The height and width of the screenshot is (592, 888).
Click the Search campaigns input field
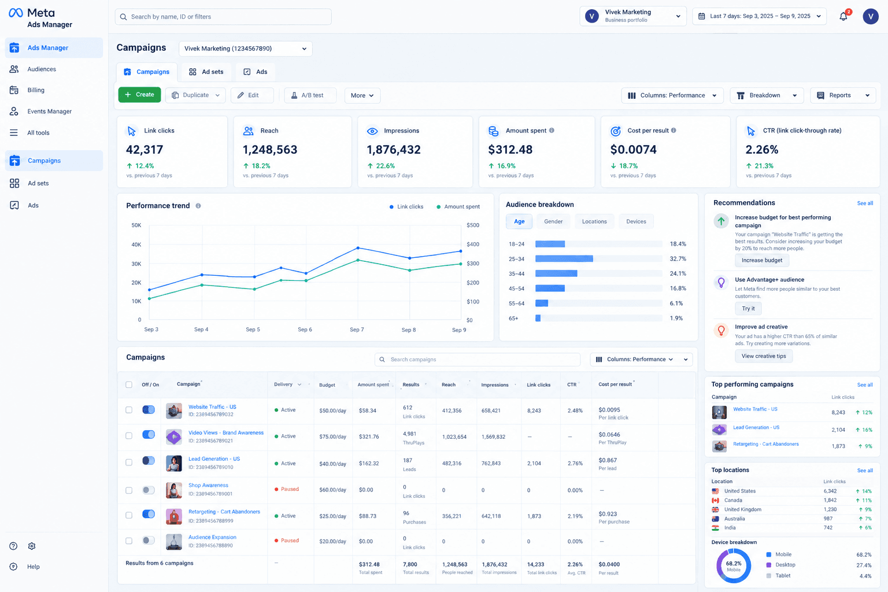tap(478, 360)
